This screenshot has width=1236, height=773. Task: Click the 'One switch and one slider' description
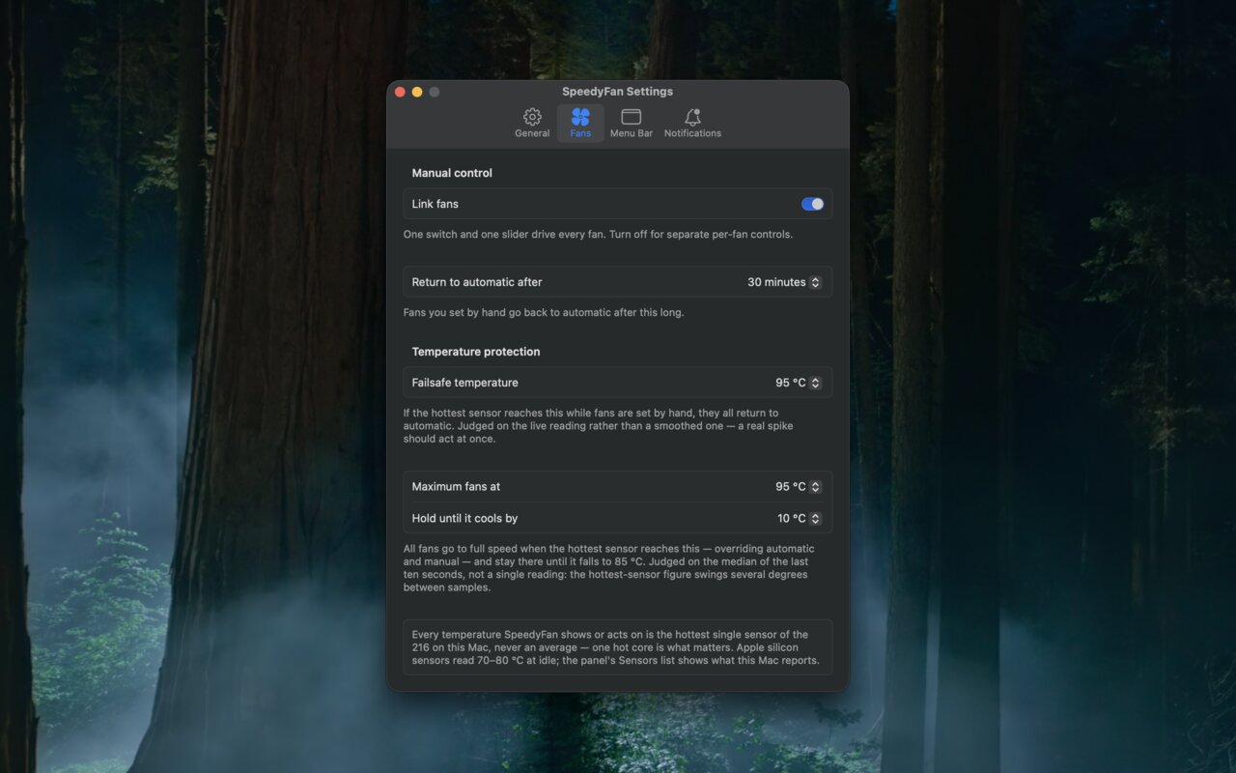598,235
